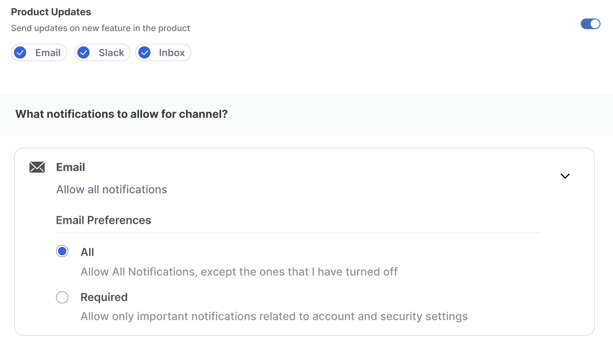Image resolution: width=613 pixels, height=346 pixels.
Task: Click the "Allow All Notifications, except…" description text
Action: 239,272
